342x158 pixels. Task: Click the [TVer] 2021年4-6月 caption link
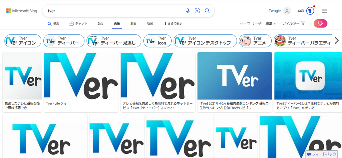pos(234,106)
